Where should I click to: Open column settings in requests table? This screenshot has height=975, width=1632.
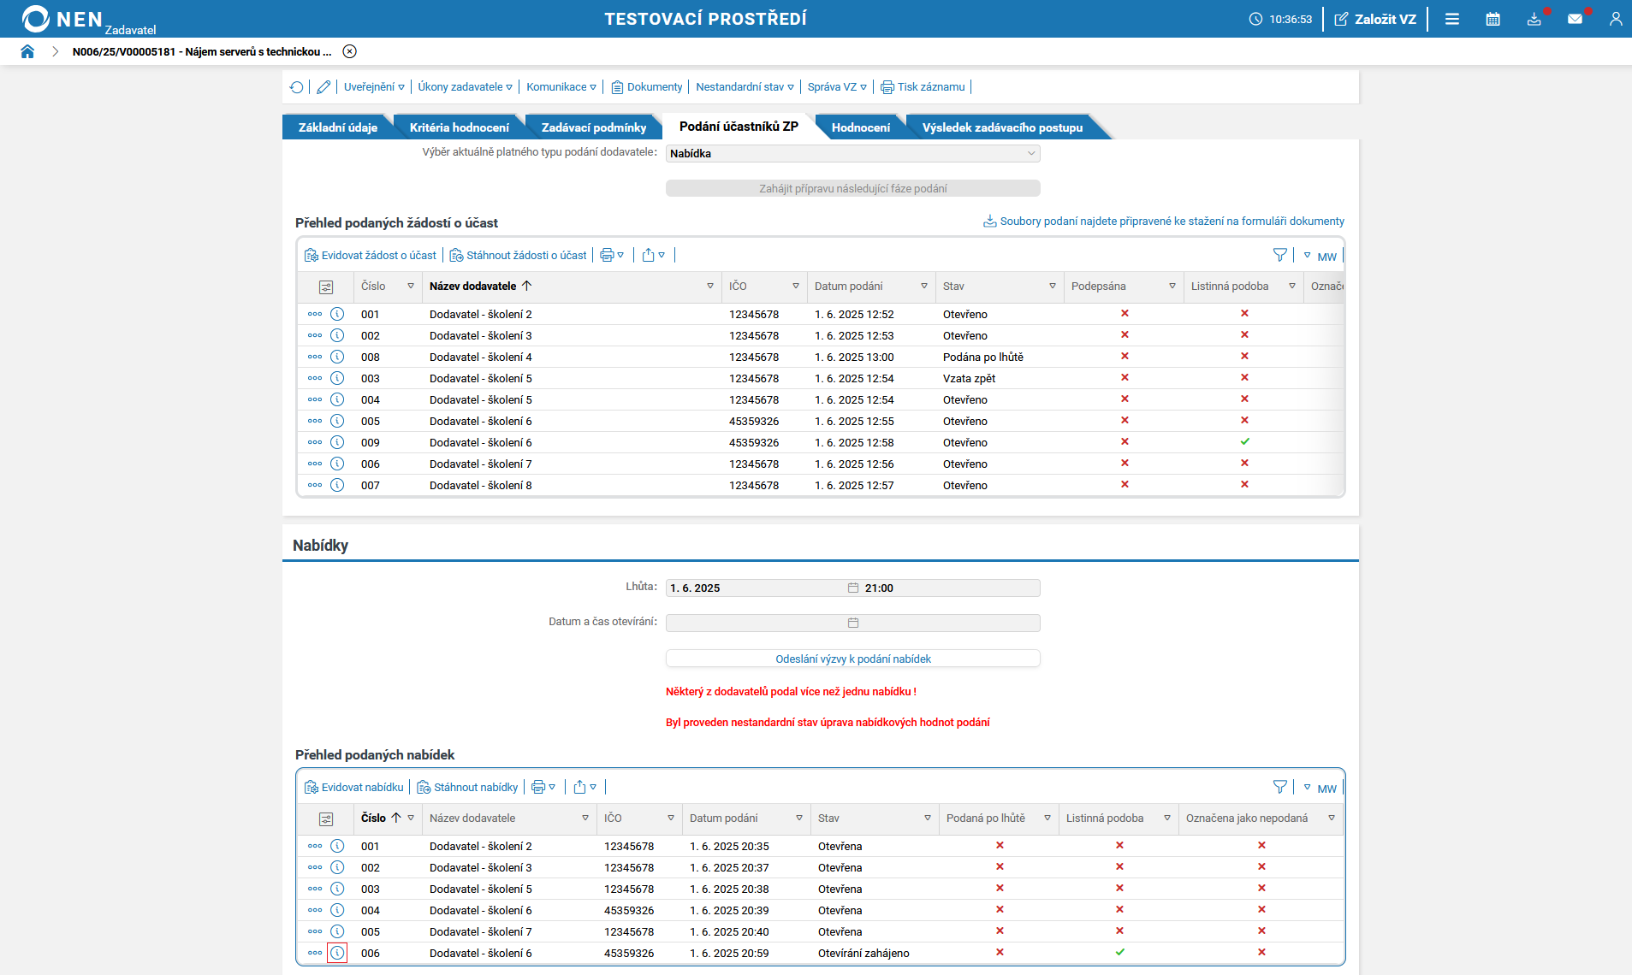326,287
